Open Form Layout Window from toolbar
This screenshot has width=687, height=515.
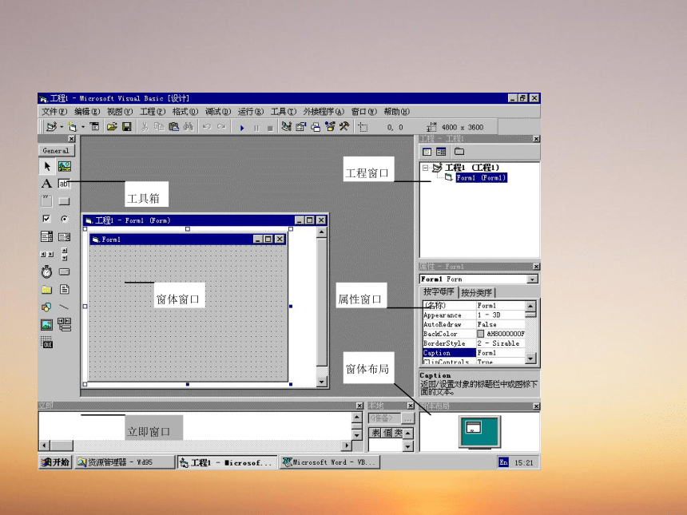(x=316, y=127)
